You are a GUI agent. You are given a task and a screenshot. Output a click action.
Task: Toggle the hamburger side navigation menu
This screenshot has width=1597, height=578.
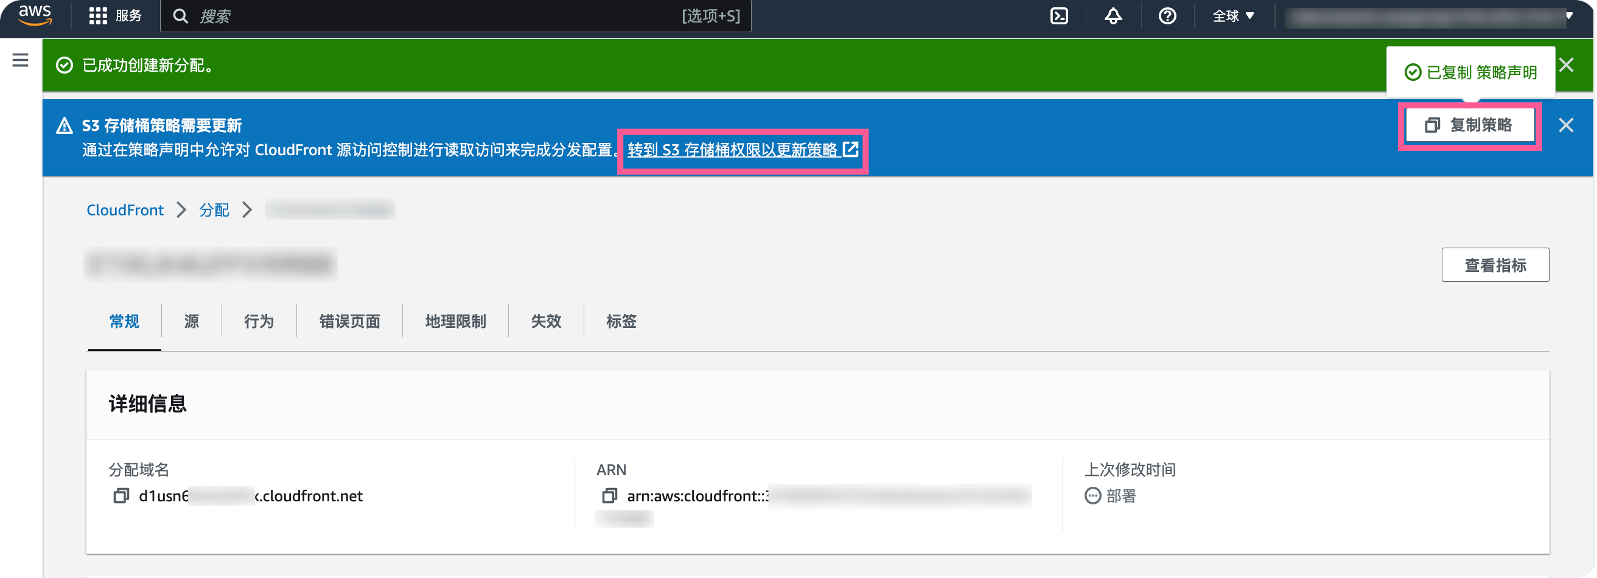pos(21,60)
